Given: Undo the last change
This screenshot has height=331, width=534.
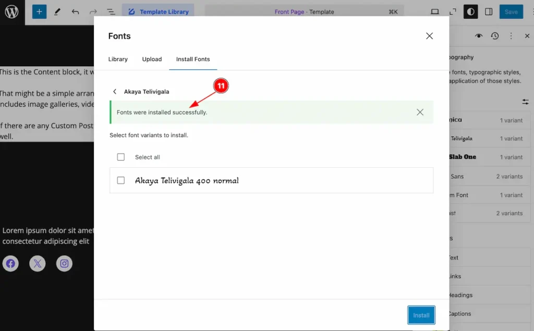Looking at the screenshot, I should pyautogui.click(x=75, y=12).
